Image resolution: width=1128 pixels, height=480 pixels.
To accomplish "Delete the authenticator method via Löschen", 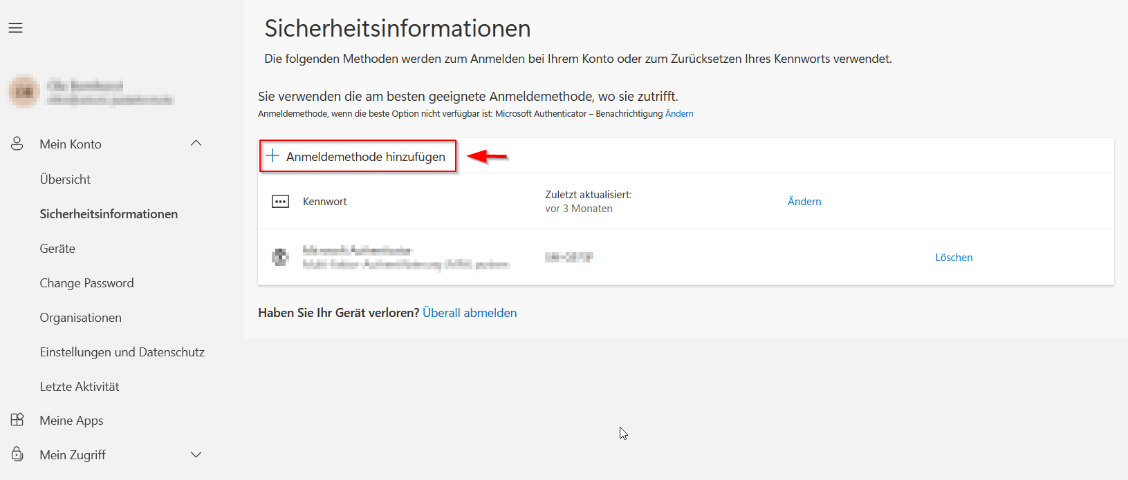I will tap(954, 258).
